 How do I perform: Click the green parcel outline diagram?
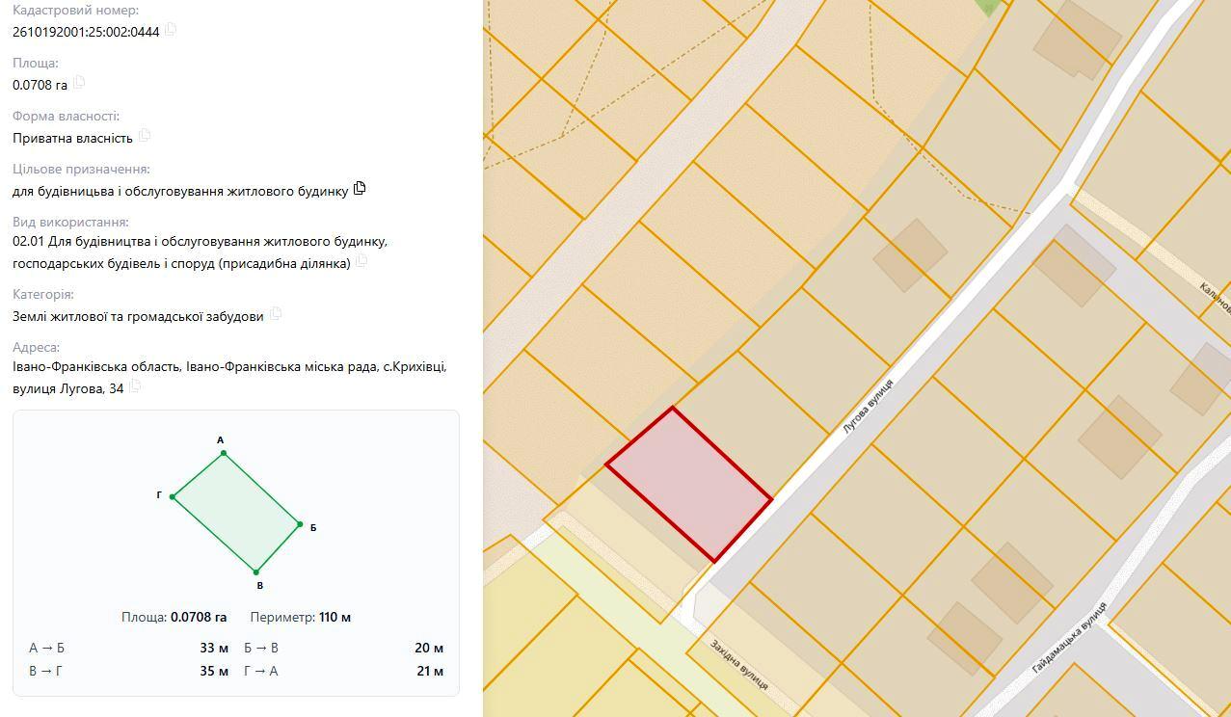click(x=236, y=513)
